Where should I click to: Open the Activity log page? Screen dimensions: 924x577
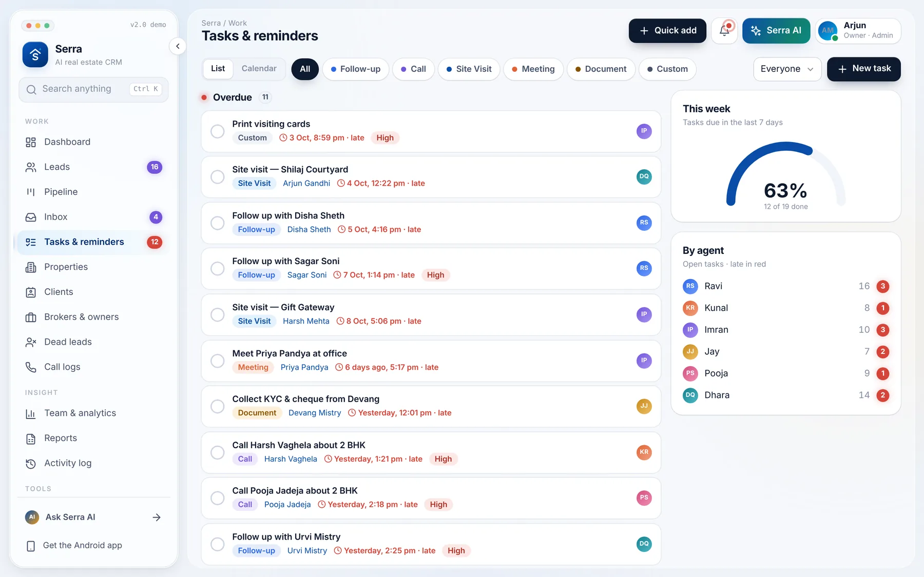pos(93,463)
